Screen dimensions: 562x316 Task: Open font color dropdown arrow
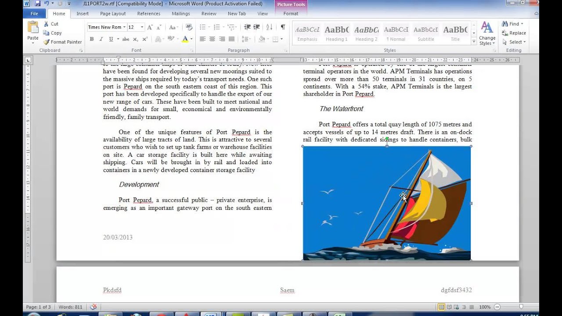pos(191,39)
